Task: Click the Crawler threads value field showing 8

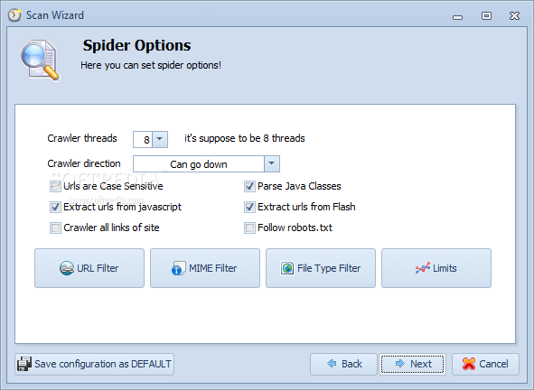Action: pos(143,140)
